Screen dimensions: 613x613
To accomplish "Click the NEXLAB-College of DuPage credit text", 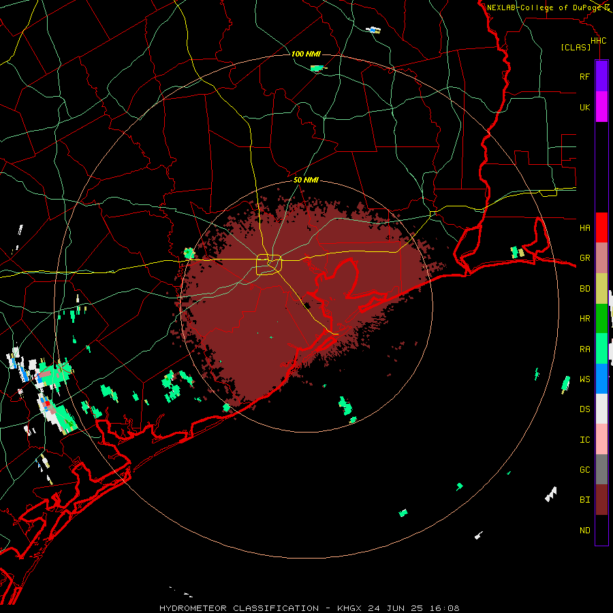I will coord(545,7).
